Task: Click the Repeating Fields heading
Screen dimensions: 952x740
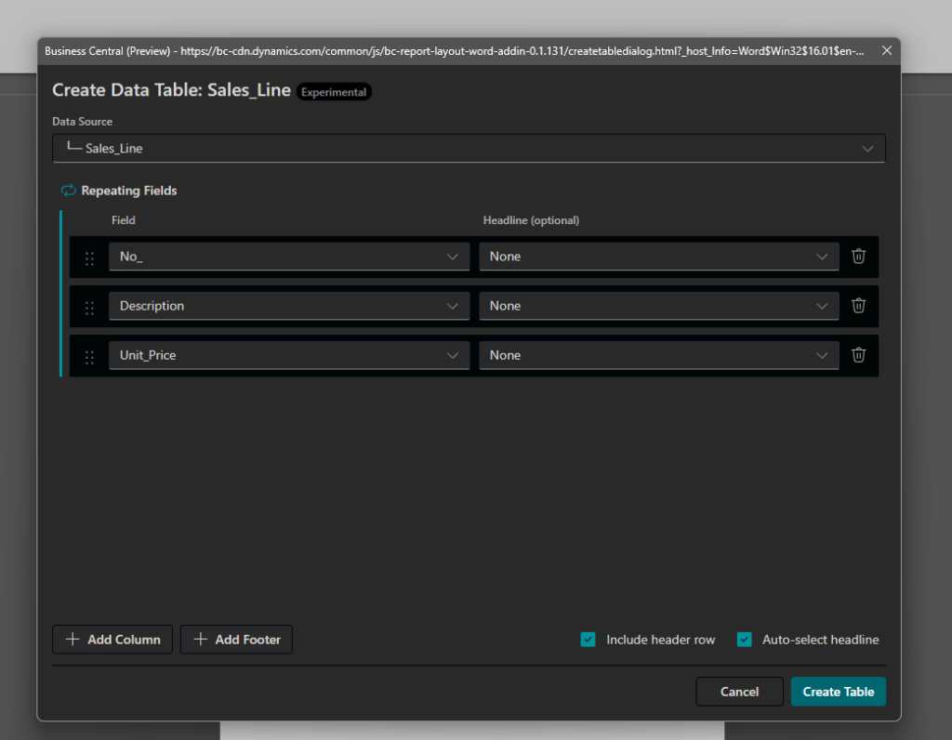Action: click(x=128, y=191)
